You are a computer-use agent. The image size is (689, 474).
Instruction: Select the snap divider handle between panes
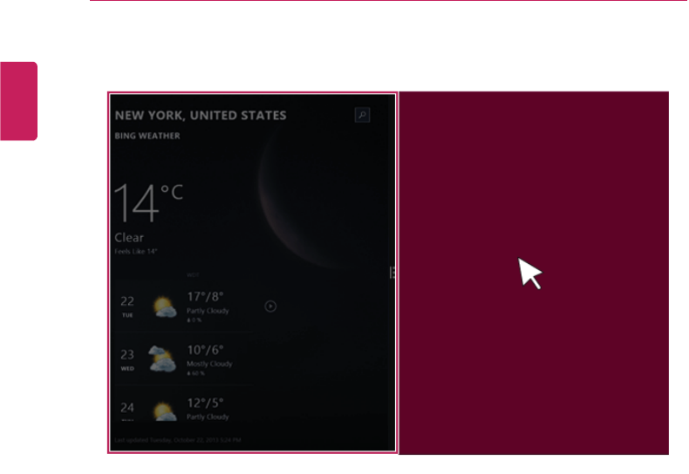[x=392, y=273]
